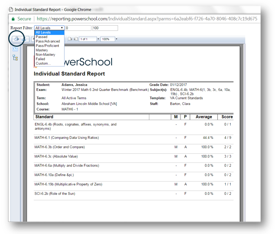The image size is (275, 234).
Task: Select 'Failed' filter option
Action: point(49,59)
